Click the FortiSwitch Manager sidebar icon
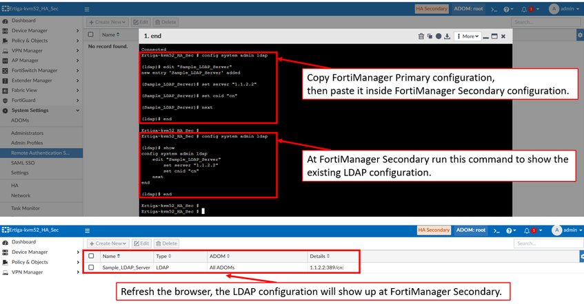The height and width of the screenshot is (304, 584). point(6,71)
